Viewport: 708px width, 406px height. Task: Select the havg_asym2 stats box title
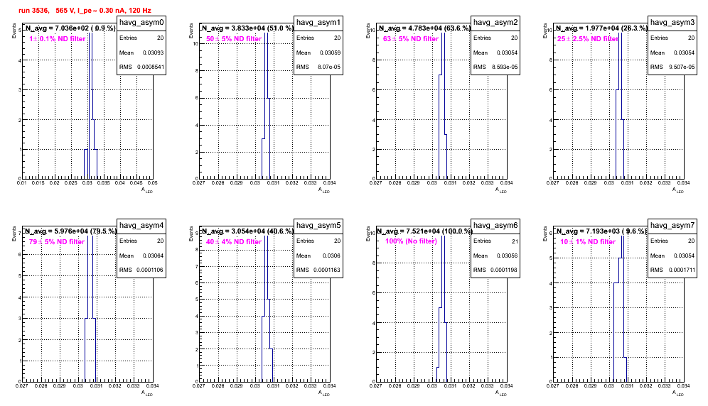495,23
